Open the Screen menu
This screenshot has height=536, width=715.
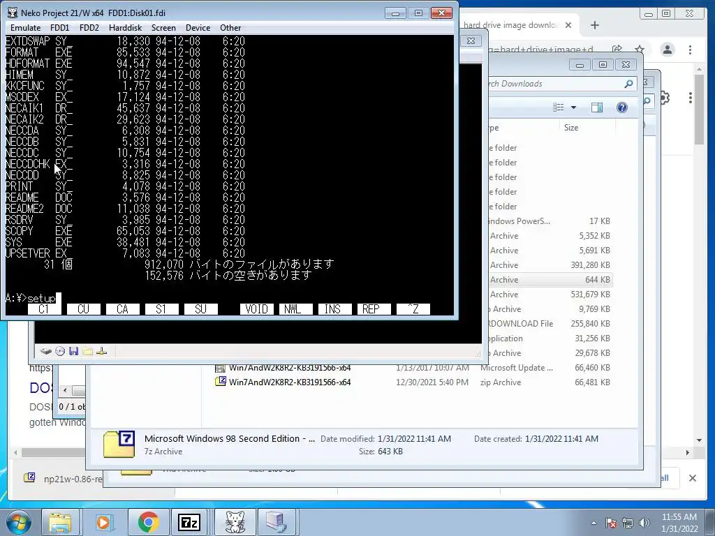[x=163, y=28]
